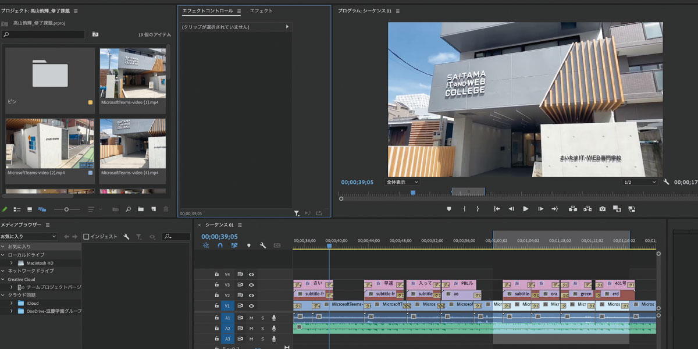
Task: Enable voice-over record on track A1
Action: [273, 318]
